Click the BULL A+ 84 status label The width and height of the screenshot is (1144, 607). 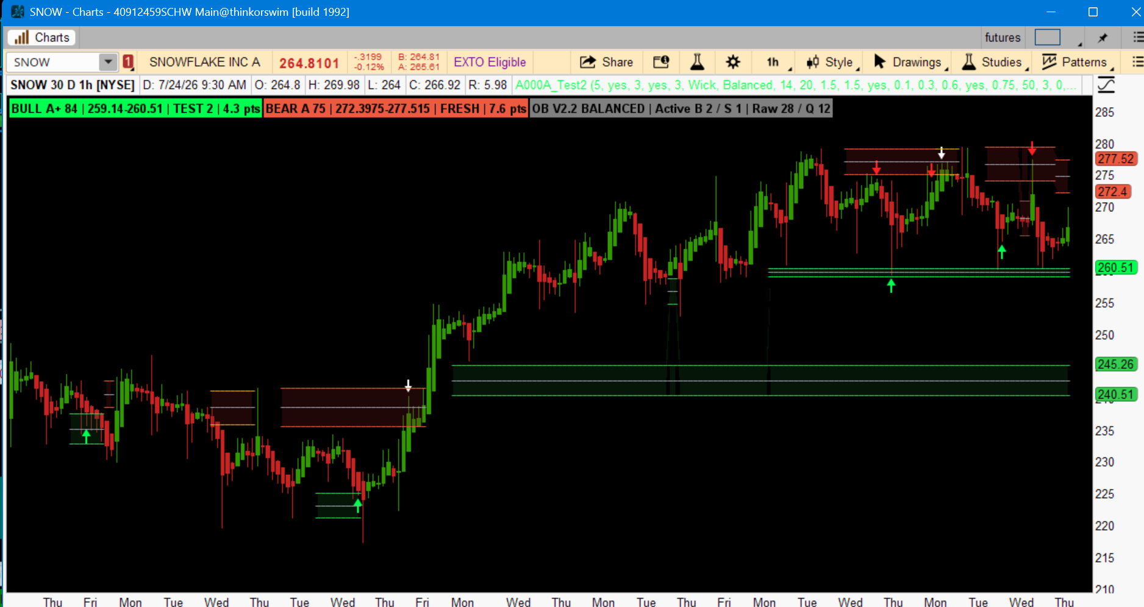[135, 109]
